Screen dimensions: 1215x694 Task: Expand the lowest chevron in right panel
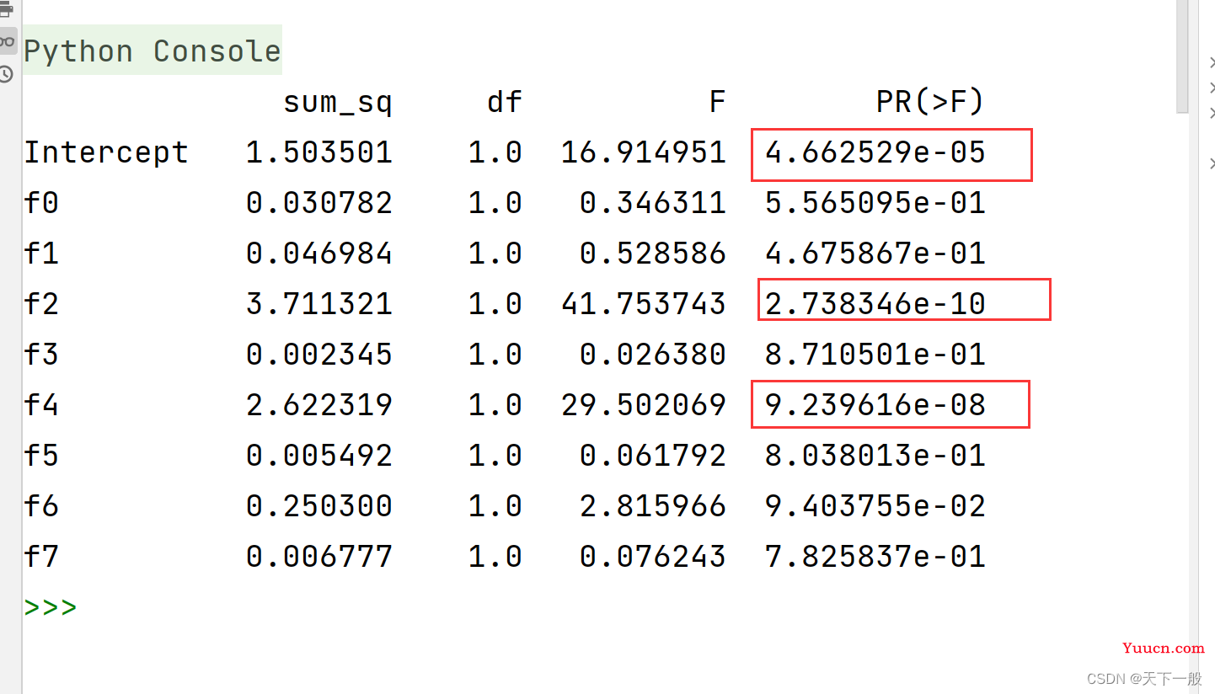point(1211,163)
